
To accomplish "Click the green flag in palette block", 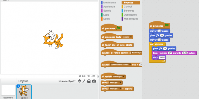I will click(x=119, y=28).
